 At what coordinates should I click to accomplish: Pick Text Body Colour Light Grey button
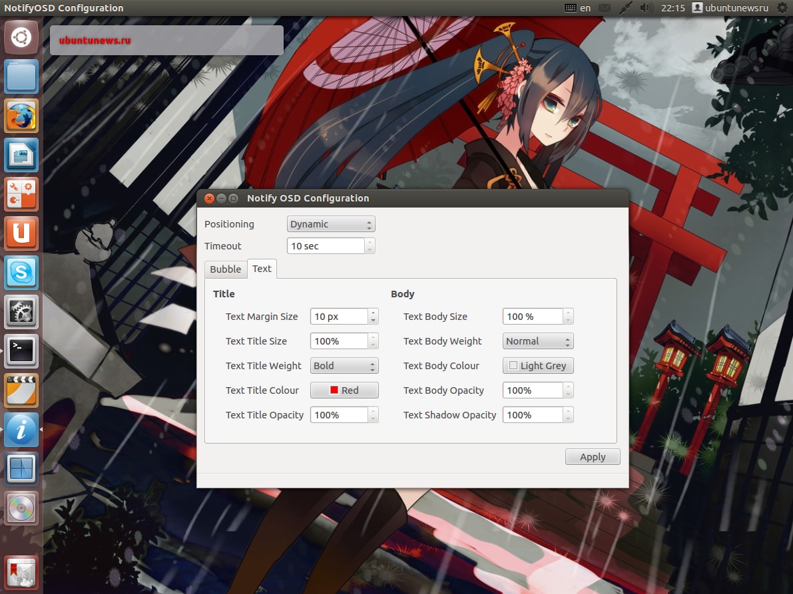click(x=538, y=365)
